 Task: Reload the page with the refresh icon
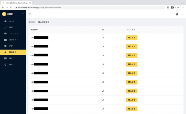[x=11, y=7]
